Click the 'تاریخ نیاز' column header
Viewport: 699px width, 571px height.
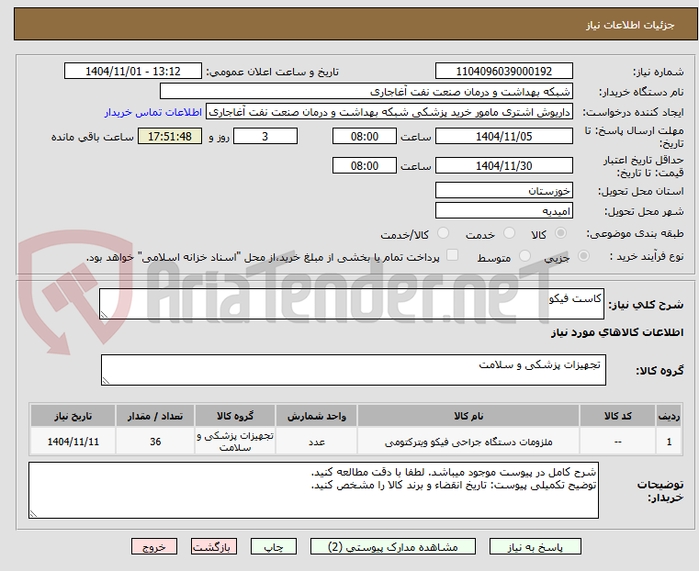point(73,416)
